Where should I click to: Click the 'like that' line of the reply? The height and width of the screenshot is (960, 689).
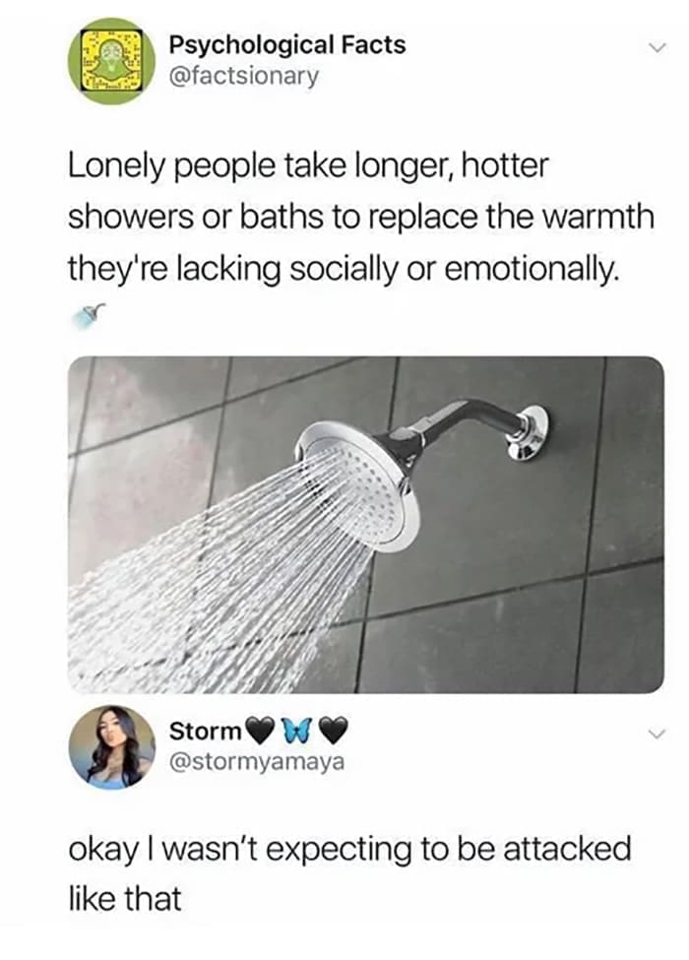click(x=124, y=899)
